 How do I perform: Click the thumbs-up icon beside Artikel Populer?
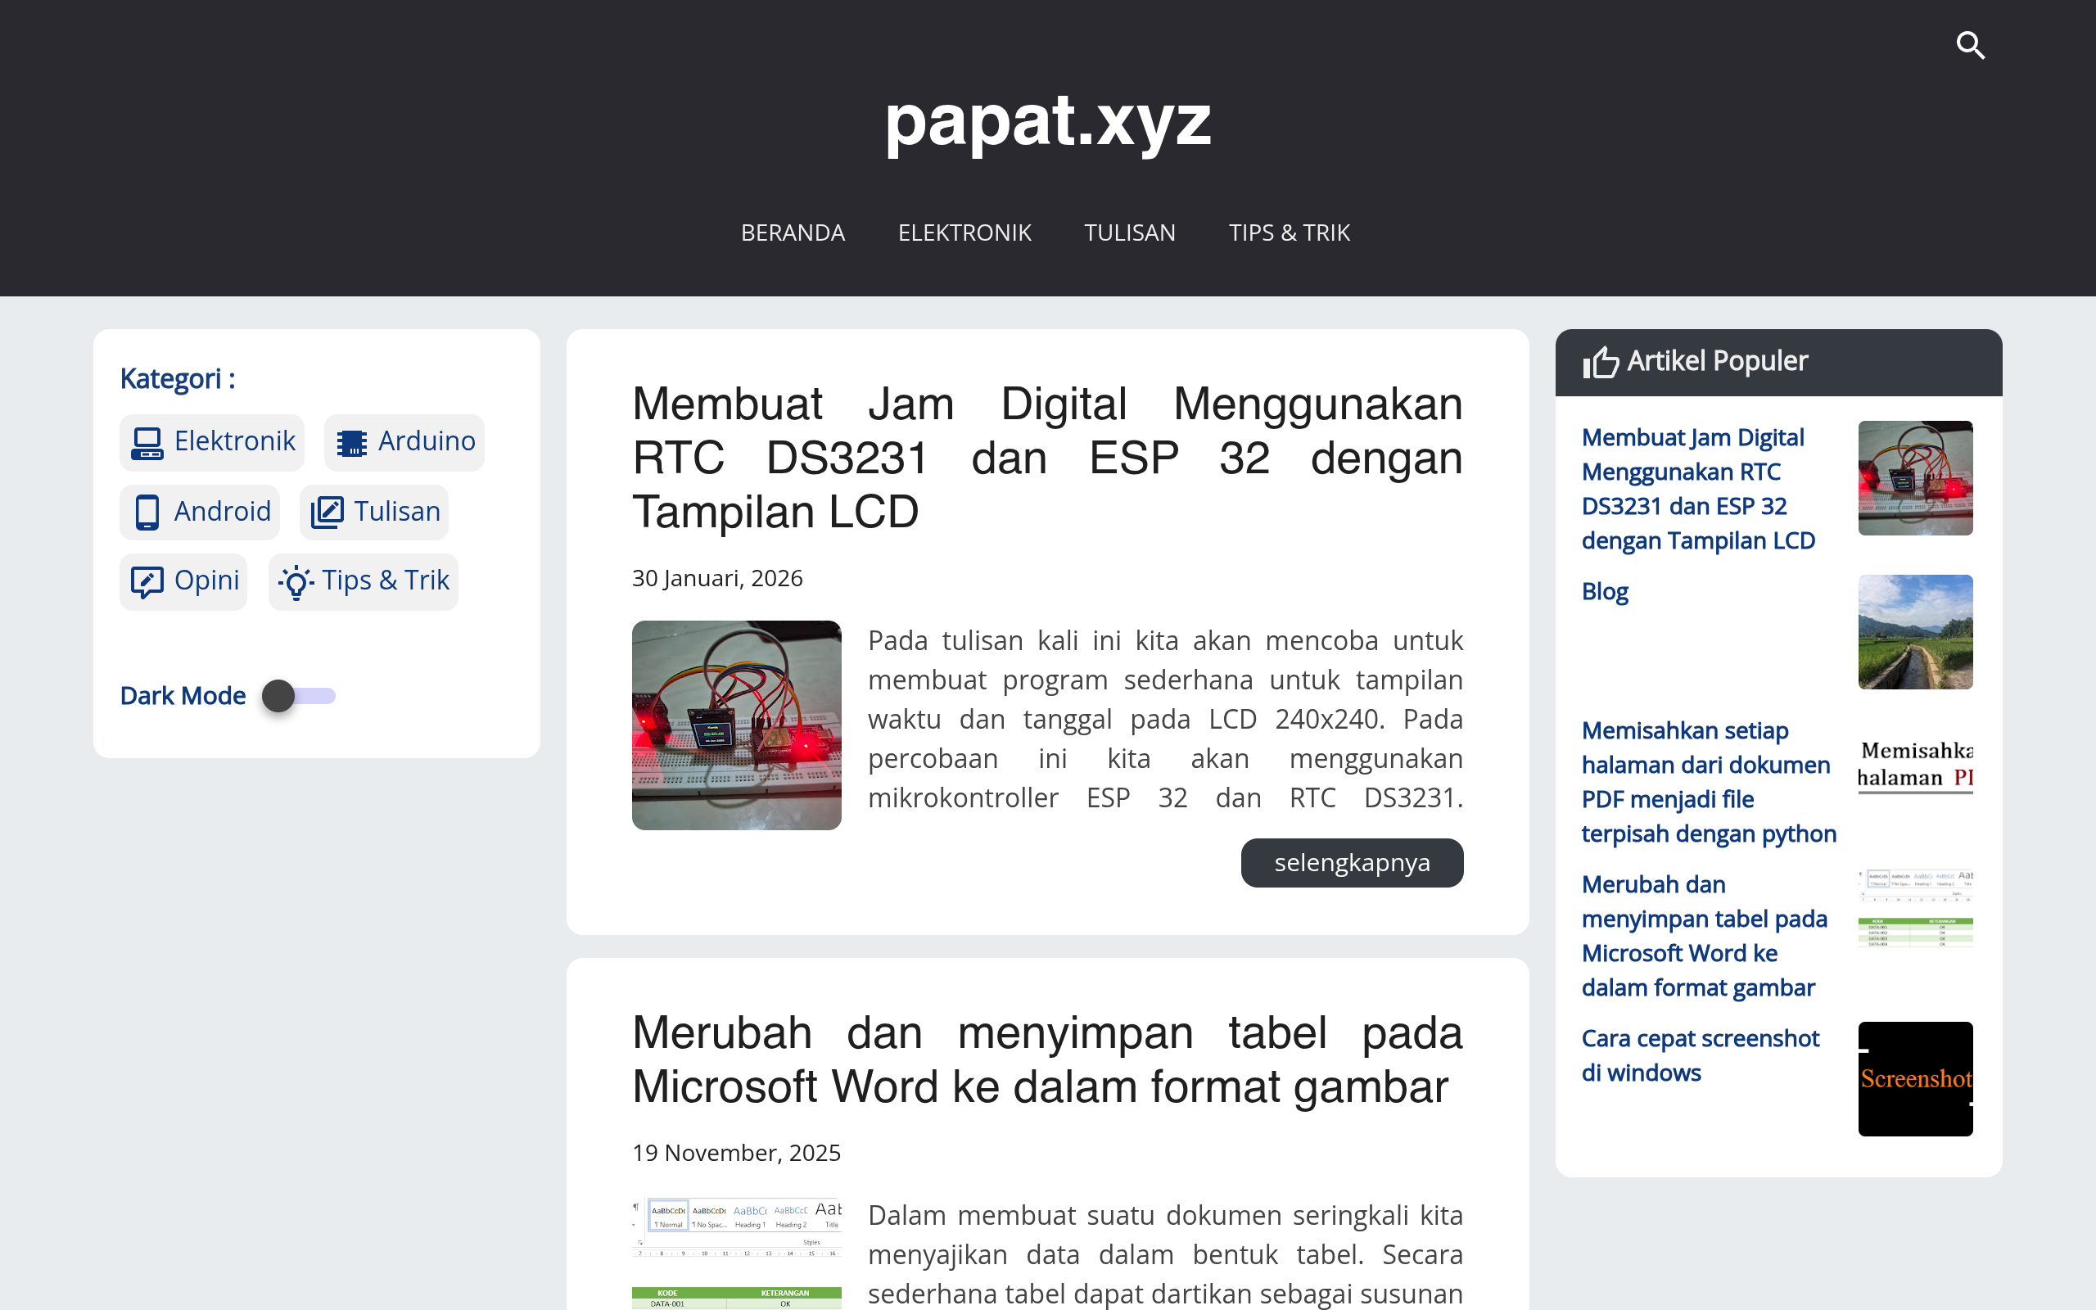pos(1601,362)
